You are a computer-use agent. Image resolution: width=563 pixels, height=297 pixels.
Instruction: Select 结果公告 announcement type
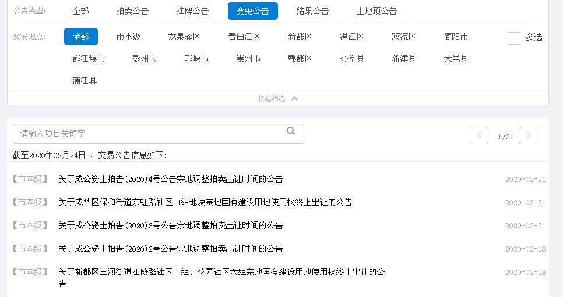pos(312,11)
